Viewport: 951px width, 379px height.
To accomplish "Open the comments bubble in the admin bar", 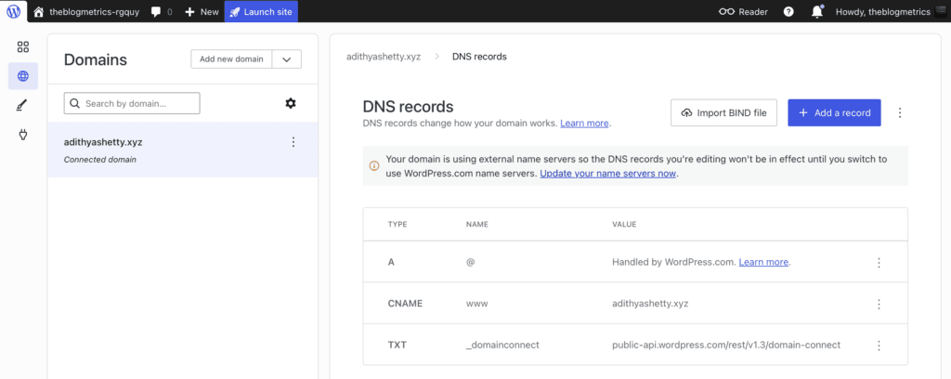I will pos(162,11).
